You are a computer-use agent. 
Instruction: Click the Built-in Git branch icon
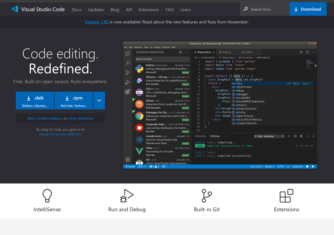point(207,196)
